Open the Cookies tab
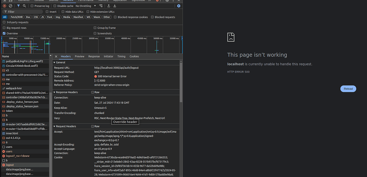 click(x=134, y=56)
